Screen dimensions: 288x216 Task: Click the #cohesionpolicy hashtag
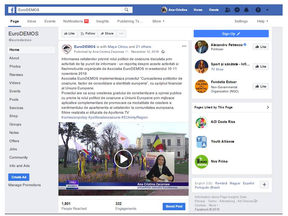tap(74, 117)
